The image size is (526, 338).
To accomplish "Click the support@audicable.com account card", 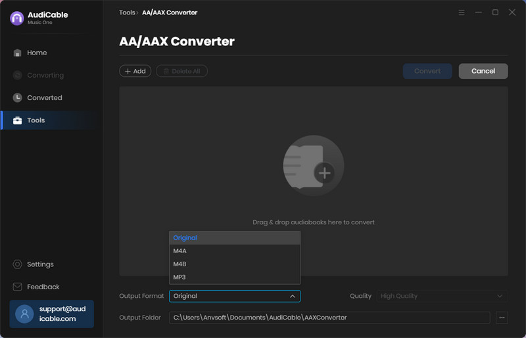I will coord(52,314).
